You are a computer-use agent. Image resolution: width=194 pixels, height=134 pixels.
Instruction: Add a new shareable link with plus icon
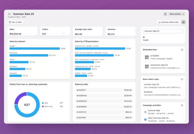tap(182, 50)
